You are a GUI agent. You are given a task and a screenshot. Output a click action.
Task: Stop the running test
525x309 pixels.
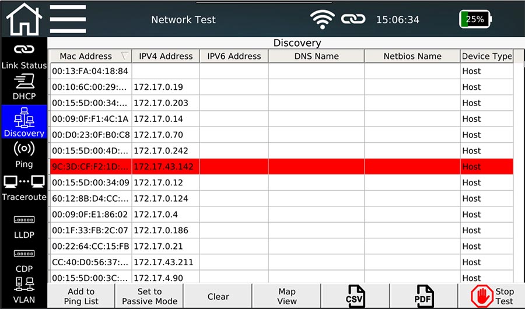491,296
